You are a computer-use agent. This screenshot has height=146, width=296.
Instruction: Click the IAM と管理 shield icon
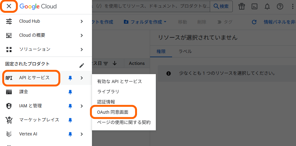tap(9, 106)
